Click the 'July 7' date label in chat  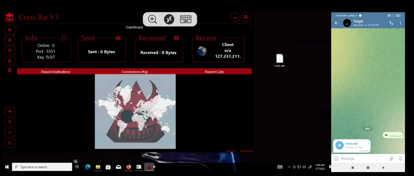click(x=368, y=128)
